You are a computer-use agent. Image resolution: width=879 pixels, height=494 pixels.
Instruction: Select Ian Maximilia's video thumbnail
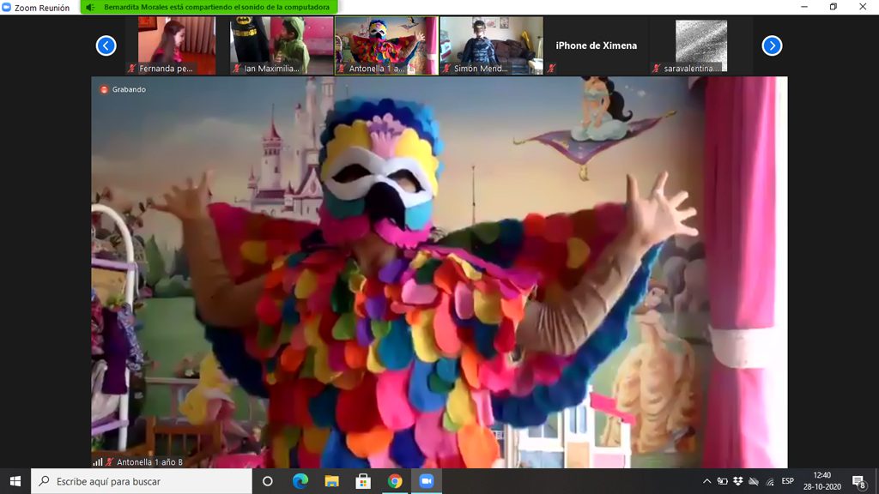click(282, 45)
